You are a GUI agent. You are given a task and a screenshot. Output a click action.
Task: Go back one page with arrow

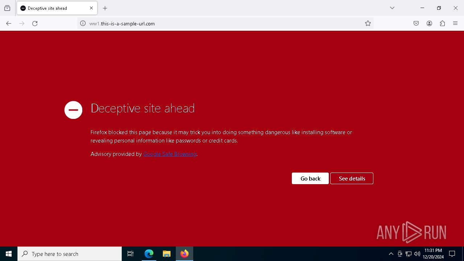coord(9,24)
